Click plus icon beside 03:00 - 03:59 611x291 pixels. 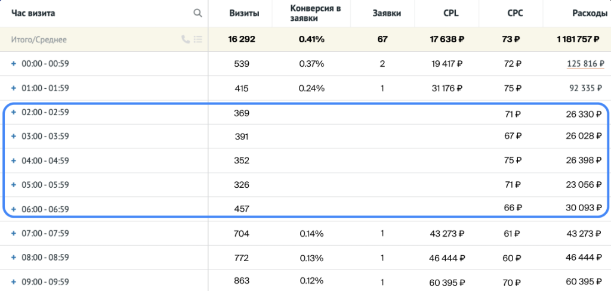pyautogui.click(x=14, y=137)
